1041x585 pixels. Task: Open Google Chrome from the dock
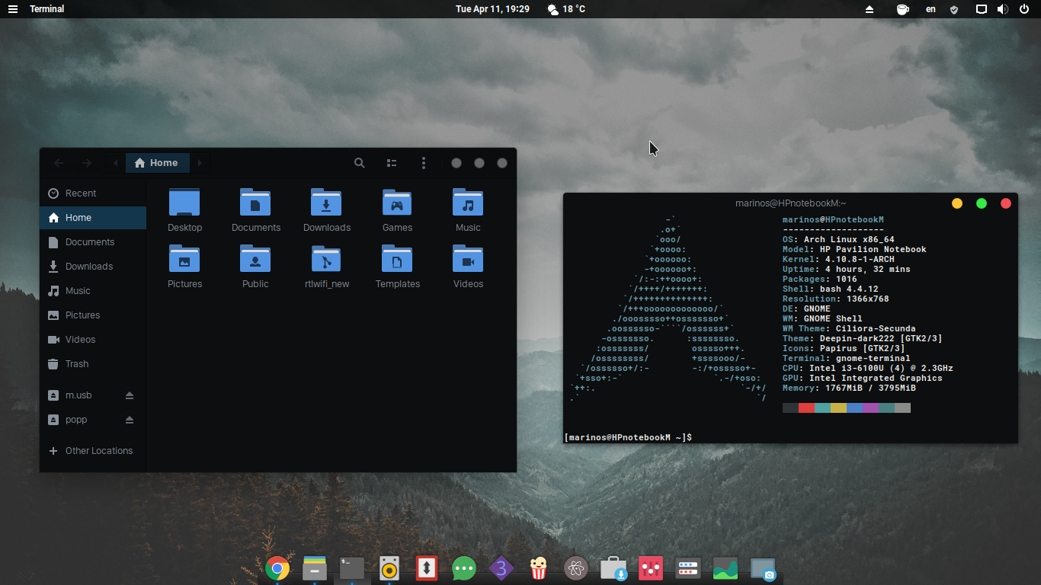pos(277,568)
